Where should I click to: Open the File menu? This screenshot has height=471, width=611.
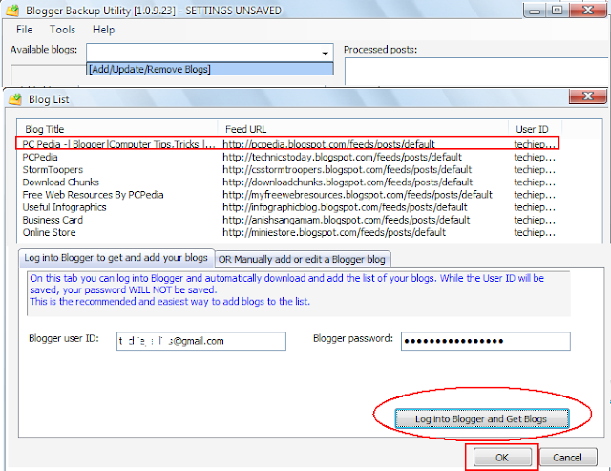(x=24, y=30)
